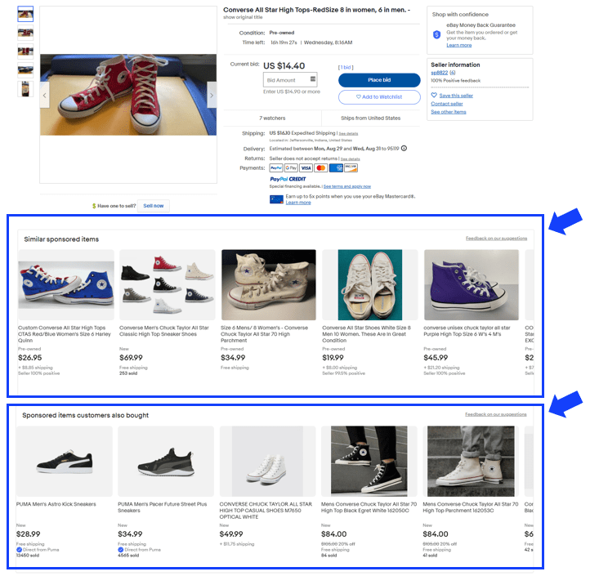Open feedback link in customers also bought section
This screenshot has height=576, width=599.
click(x=496, y=414)
